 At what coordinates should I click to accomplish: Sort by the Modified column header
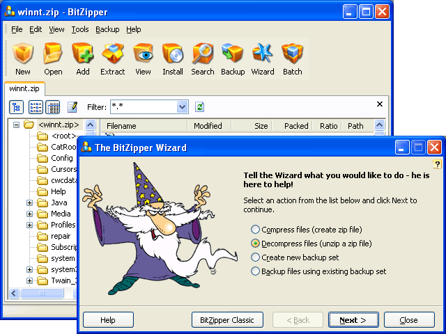pos(209,126)
